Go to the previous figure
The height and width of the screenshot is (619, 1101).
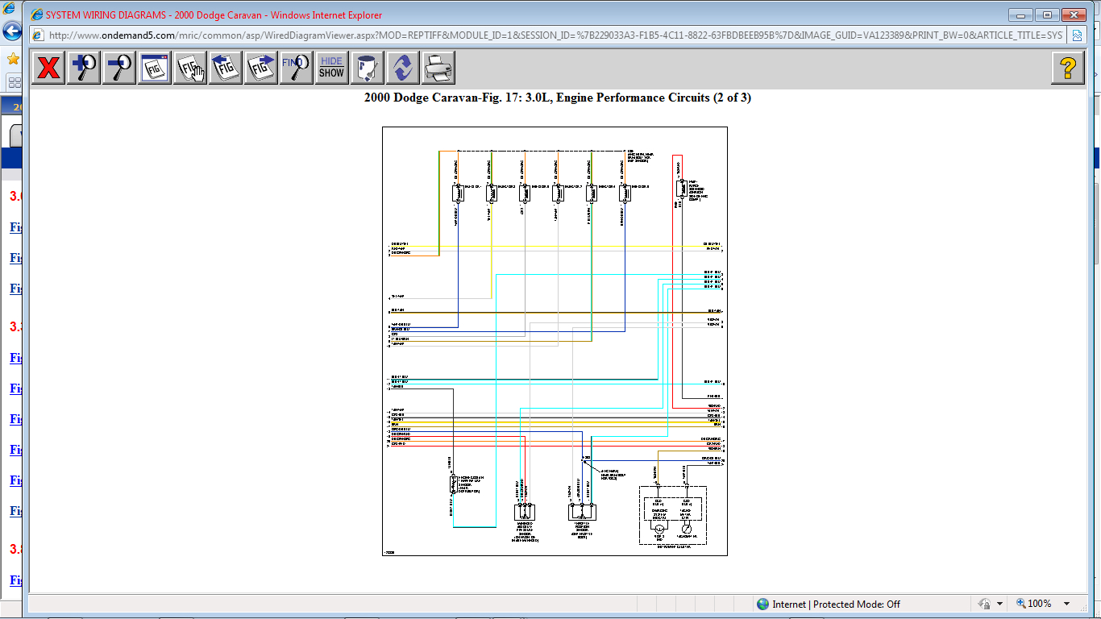coord(226,68)
